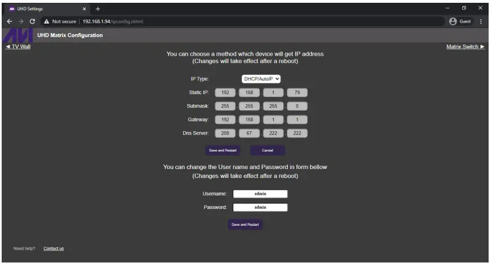Screen dimensions: 492x267
Task: Click Gateway third octet field
Action: [x=273, y=119]
